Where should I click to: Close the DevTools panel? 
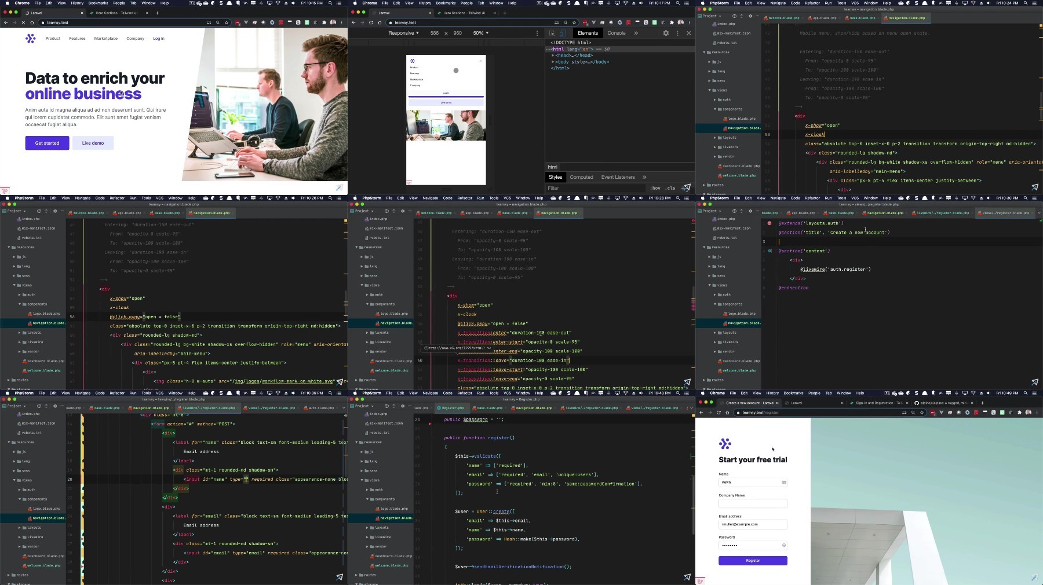pyautogui.click(x=688, y=33)
